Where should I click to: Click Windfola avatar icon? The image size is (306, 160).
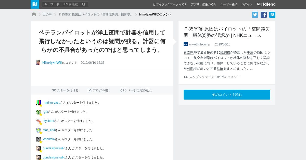(x=38, y=139)
